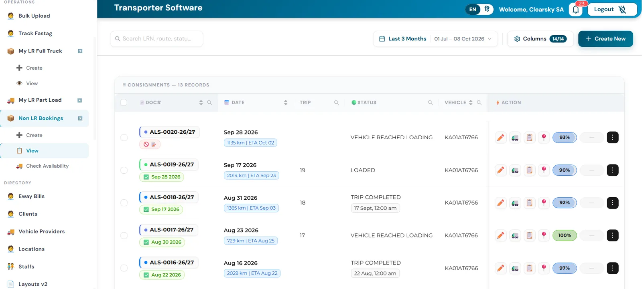
Task: Open Eway Bills in the directory
Action: click(x=31, y=197)
